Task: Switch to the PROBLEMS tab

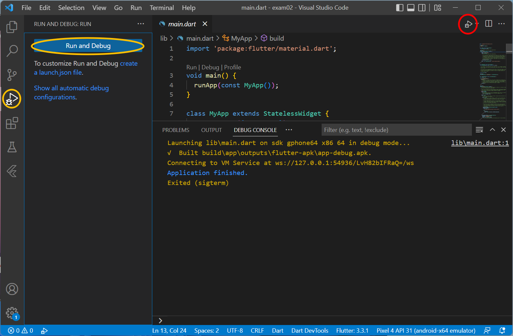Action: (x=176, y=130)
